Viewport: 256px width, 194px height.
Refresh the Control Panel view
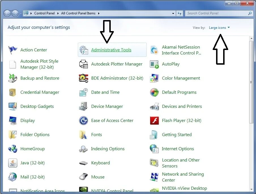180,13
